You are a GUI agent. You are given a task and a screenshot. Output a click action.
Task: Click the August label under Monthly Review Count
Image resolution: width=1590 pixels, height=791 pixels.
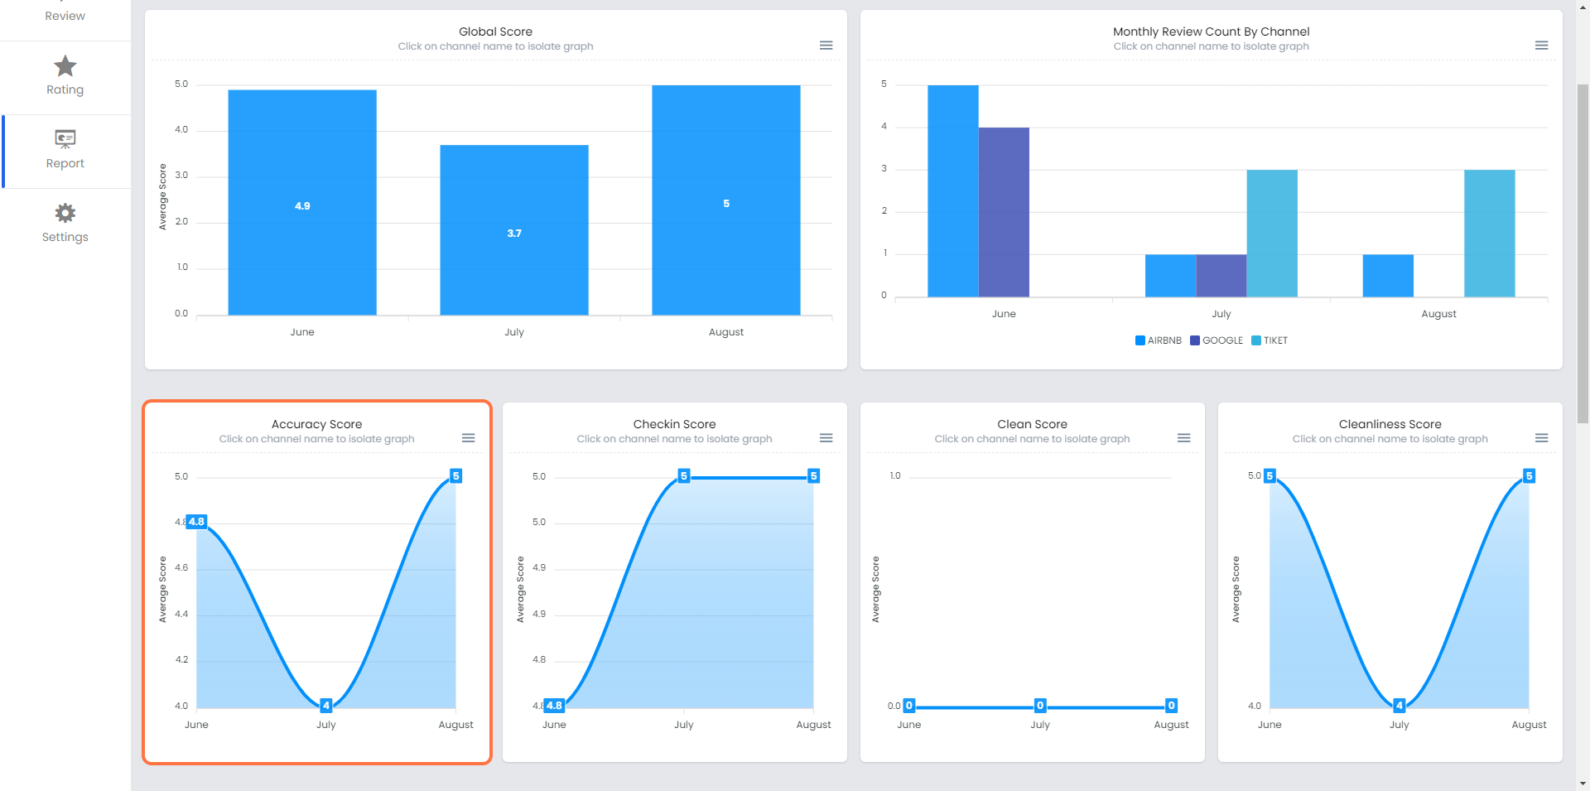1438,314
